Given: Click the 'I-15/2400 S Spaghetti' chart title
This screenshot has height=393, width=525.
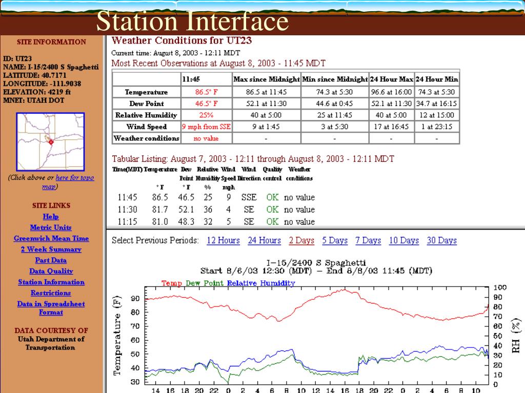Looking at the screenshot, I should click(x=316, y=263).
